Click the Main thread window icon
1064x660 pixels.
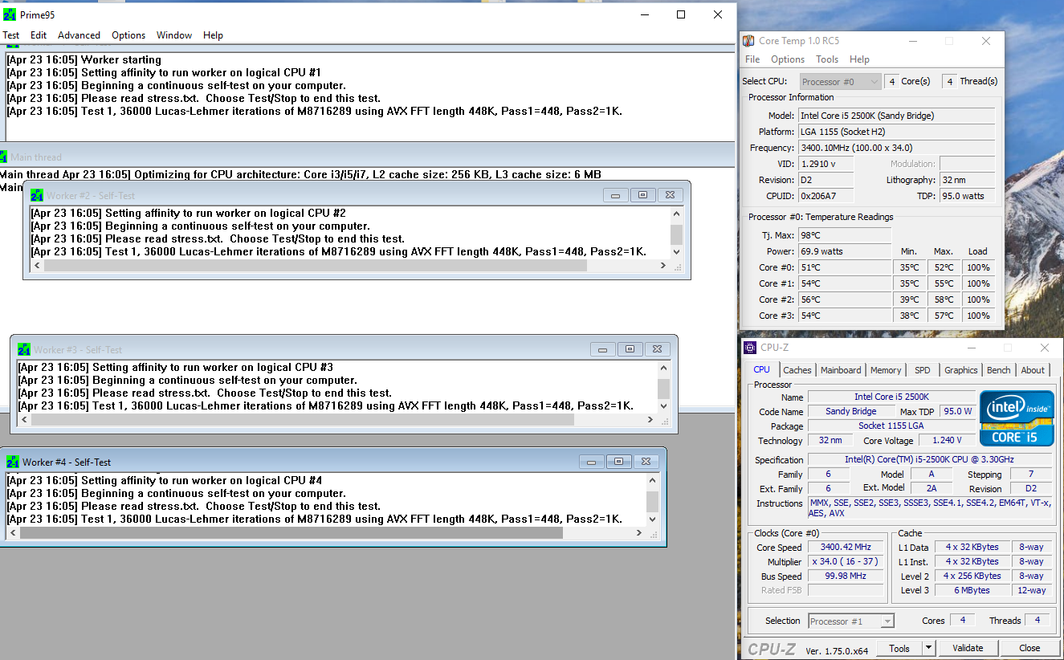point(3,157)
